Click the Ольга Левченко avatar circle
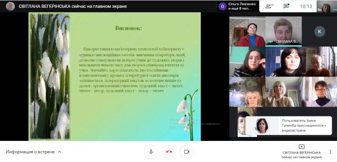The image size is (337, 162). pos(223,7)
